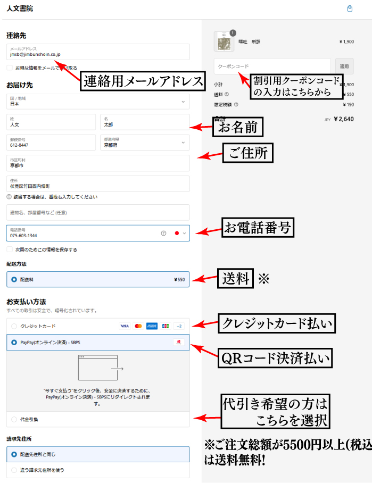372x483 pixels.
Task: Click the 人文書院 store name header
Action: click(20, 9)
